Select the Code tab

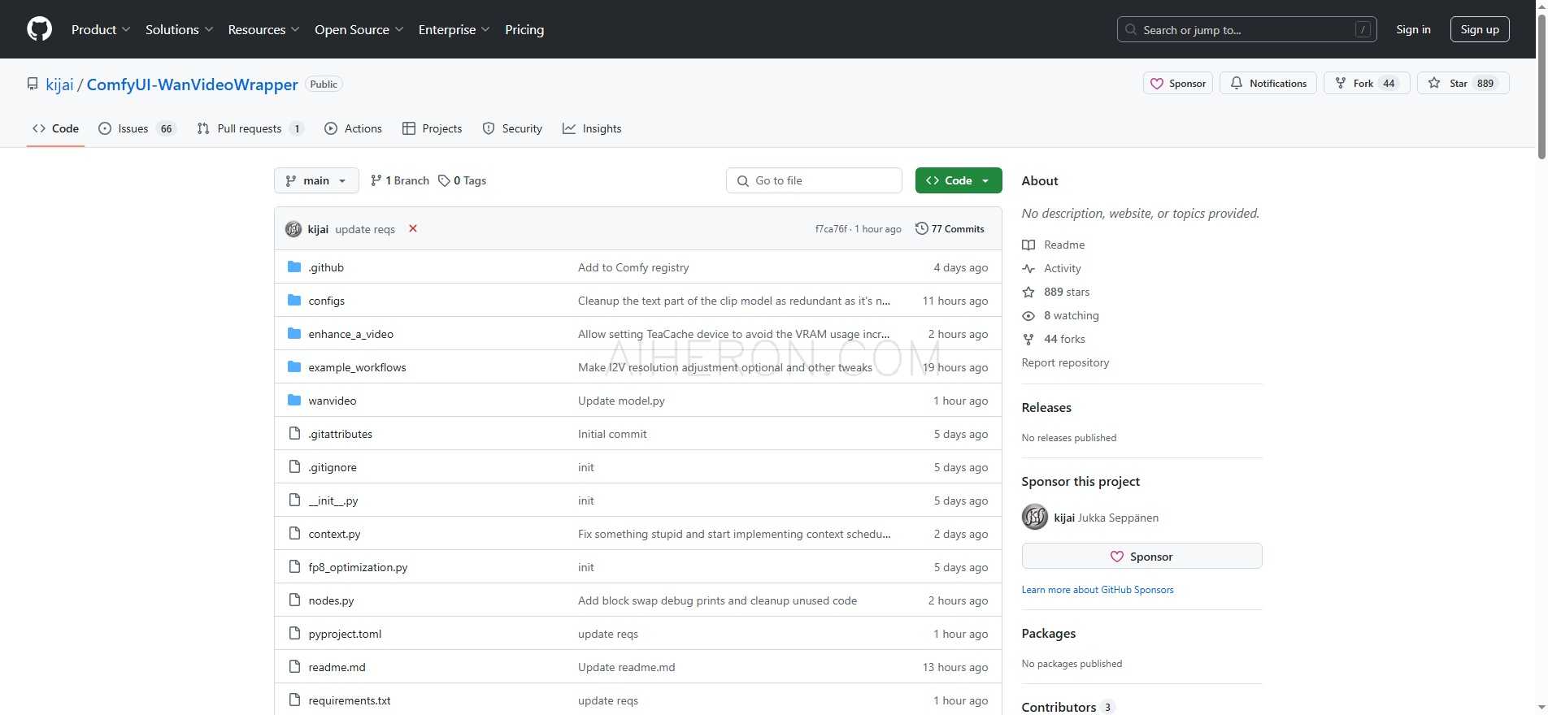[55, 128]
